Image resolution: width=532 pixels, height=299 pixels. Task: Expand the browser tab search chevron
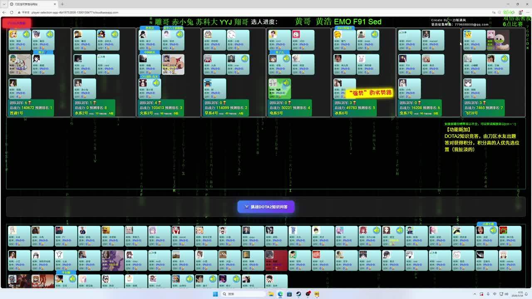pyautogui.click(x=5, y=4)
